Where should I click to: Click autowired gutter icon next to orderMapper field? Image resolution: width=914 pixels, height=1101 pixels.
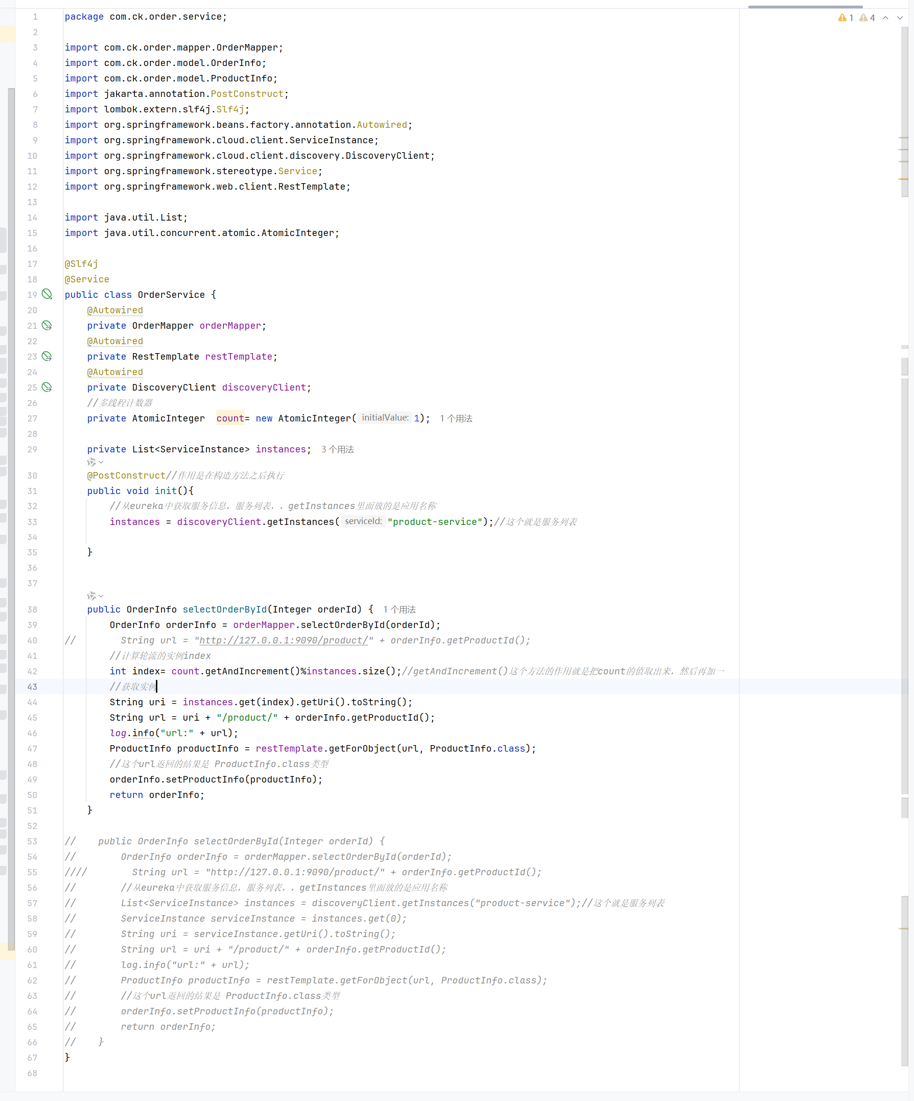pos(47,325)
